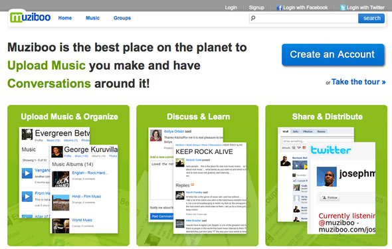Image resolution: width=392 pixels, height=249 pixels.
Task: Follow the Take the tour link
Action: pos(359,82)
